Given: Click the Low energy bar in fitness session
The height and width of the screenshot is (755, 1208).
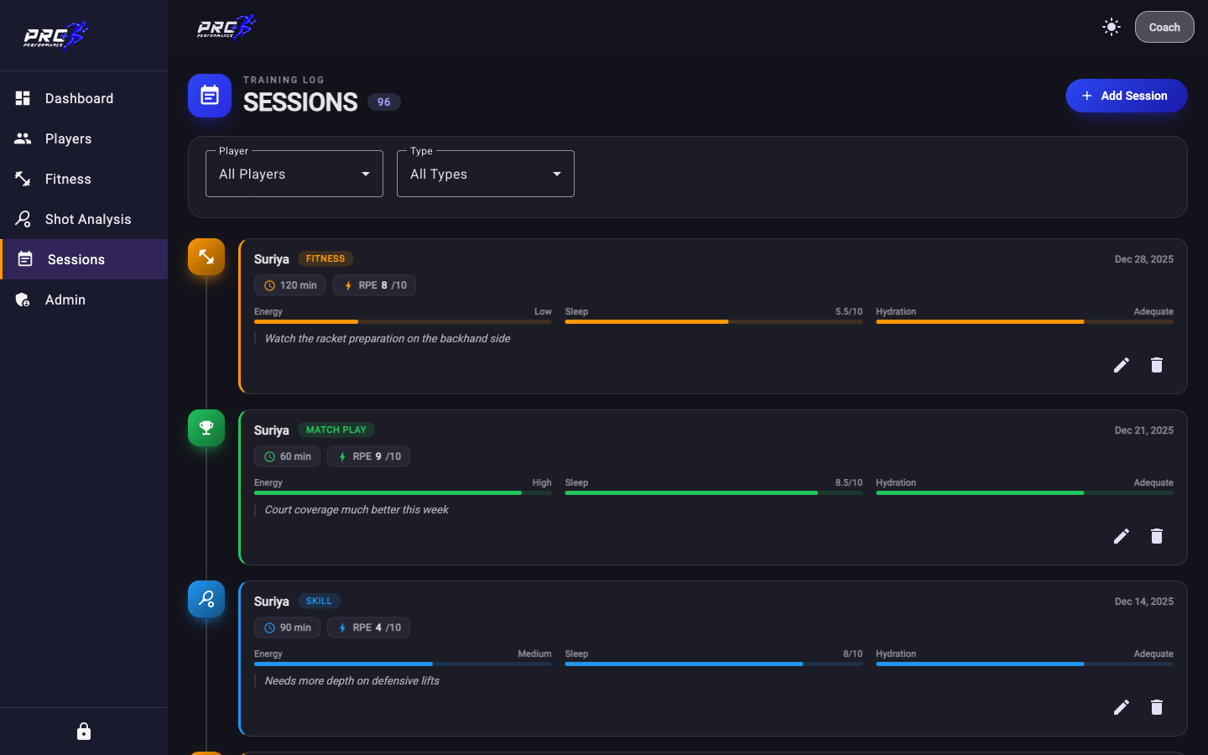Looking at the screenshot, I should [x=403, y=321].
